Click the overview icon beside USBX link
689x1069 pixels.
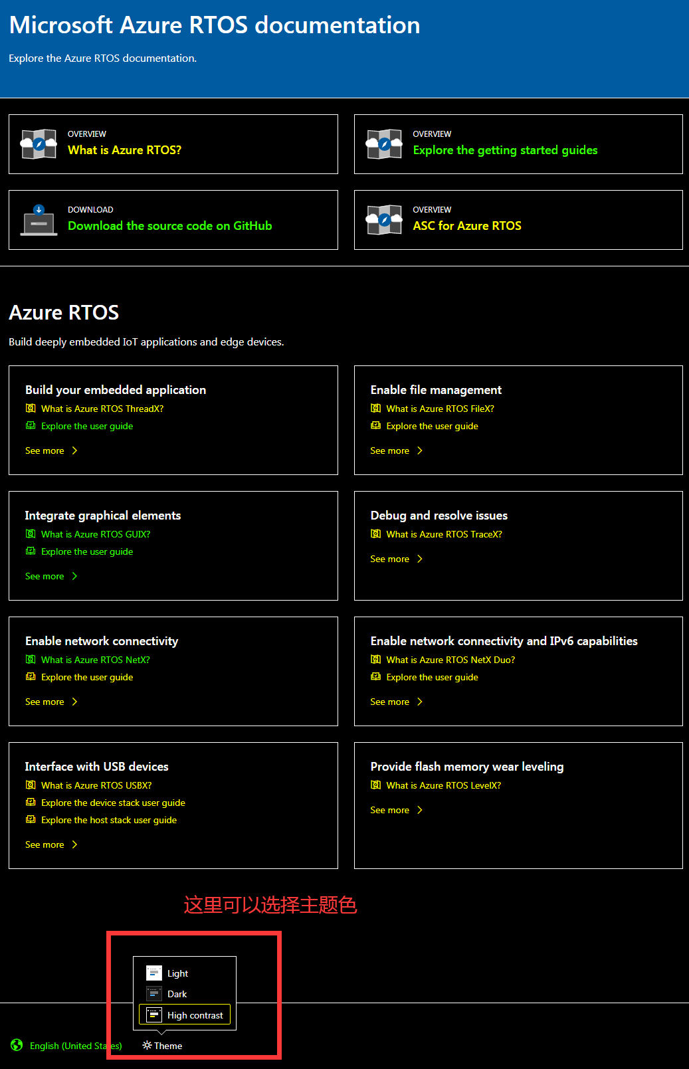click(31, 785)
